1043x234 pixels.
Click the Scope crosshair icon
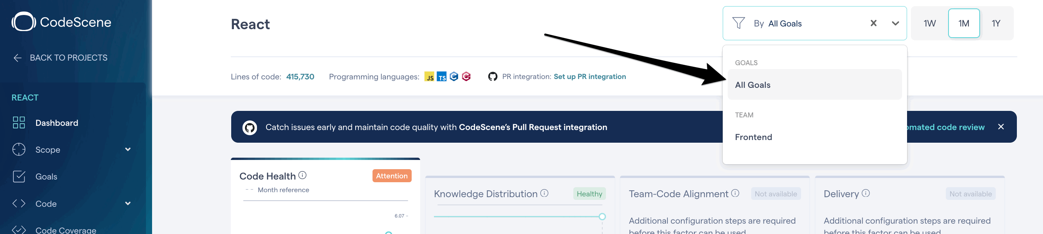point(19,150)
